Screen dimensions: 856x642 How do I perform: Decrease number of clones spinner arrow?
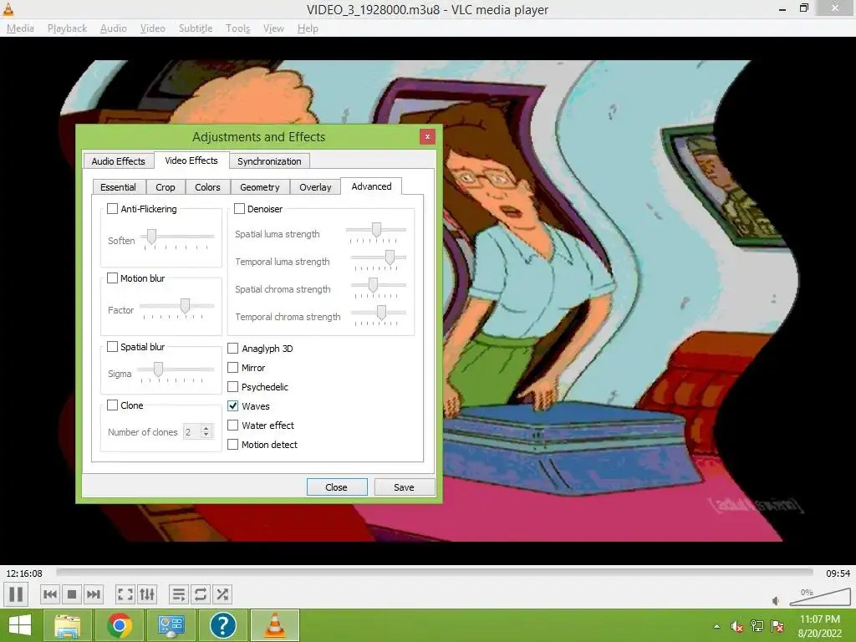pos(206,435)
